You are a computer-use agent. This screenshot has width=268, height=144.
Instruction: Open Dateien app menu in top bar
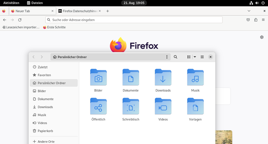(35, 3)
